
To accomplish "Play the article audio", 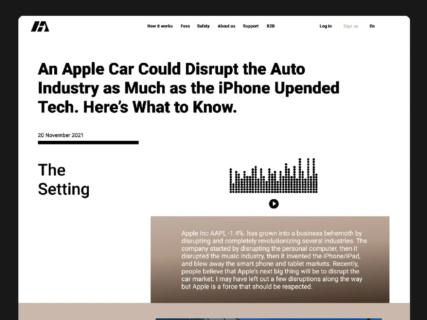I will point(274,204).
